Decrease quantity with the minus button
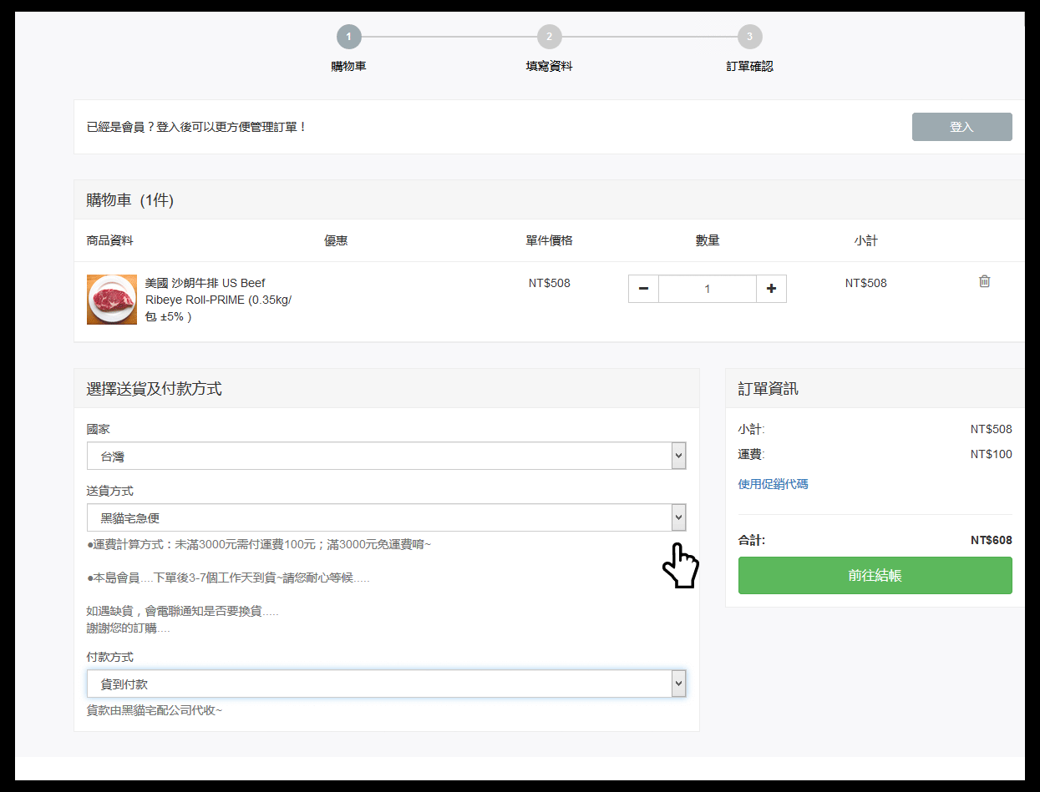Screen dimensions: 1040x792 643,289
